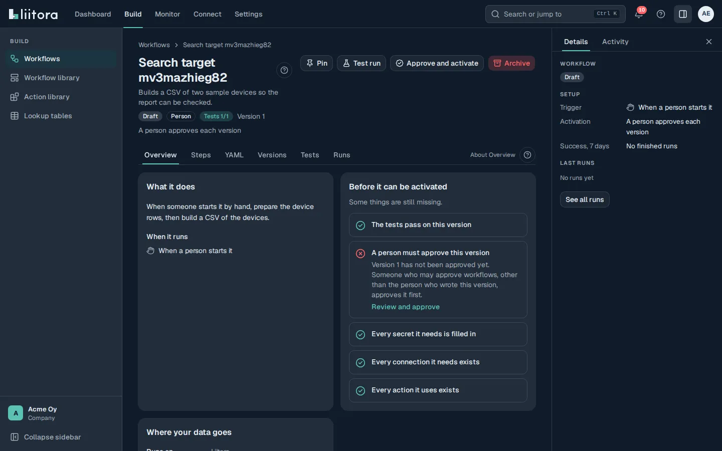The width and height of the screenshot is (722, 451).
Task: Click 'Where your data goes' heading
Action: coord(189,432)
